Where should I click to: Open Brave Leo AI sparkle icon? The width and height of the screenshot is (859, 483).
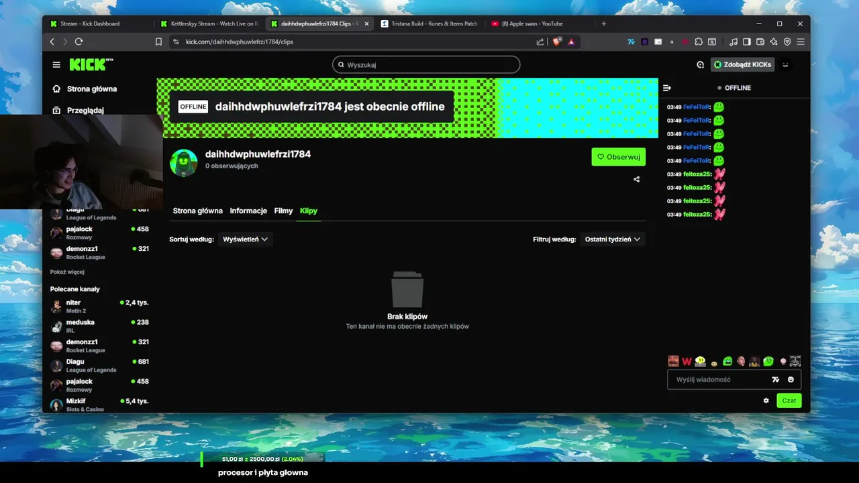pos(774,42)
